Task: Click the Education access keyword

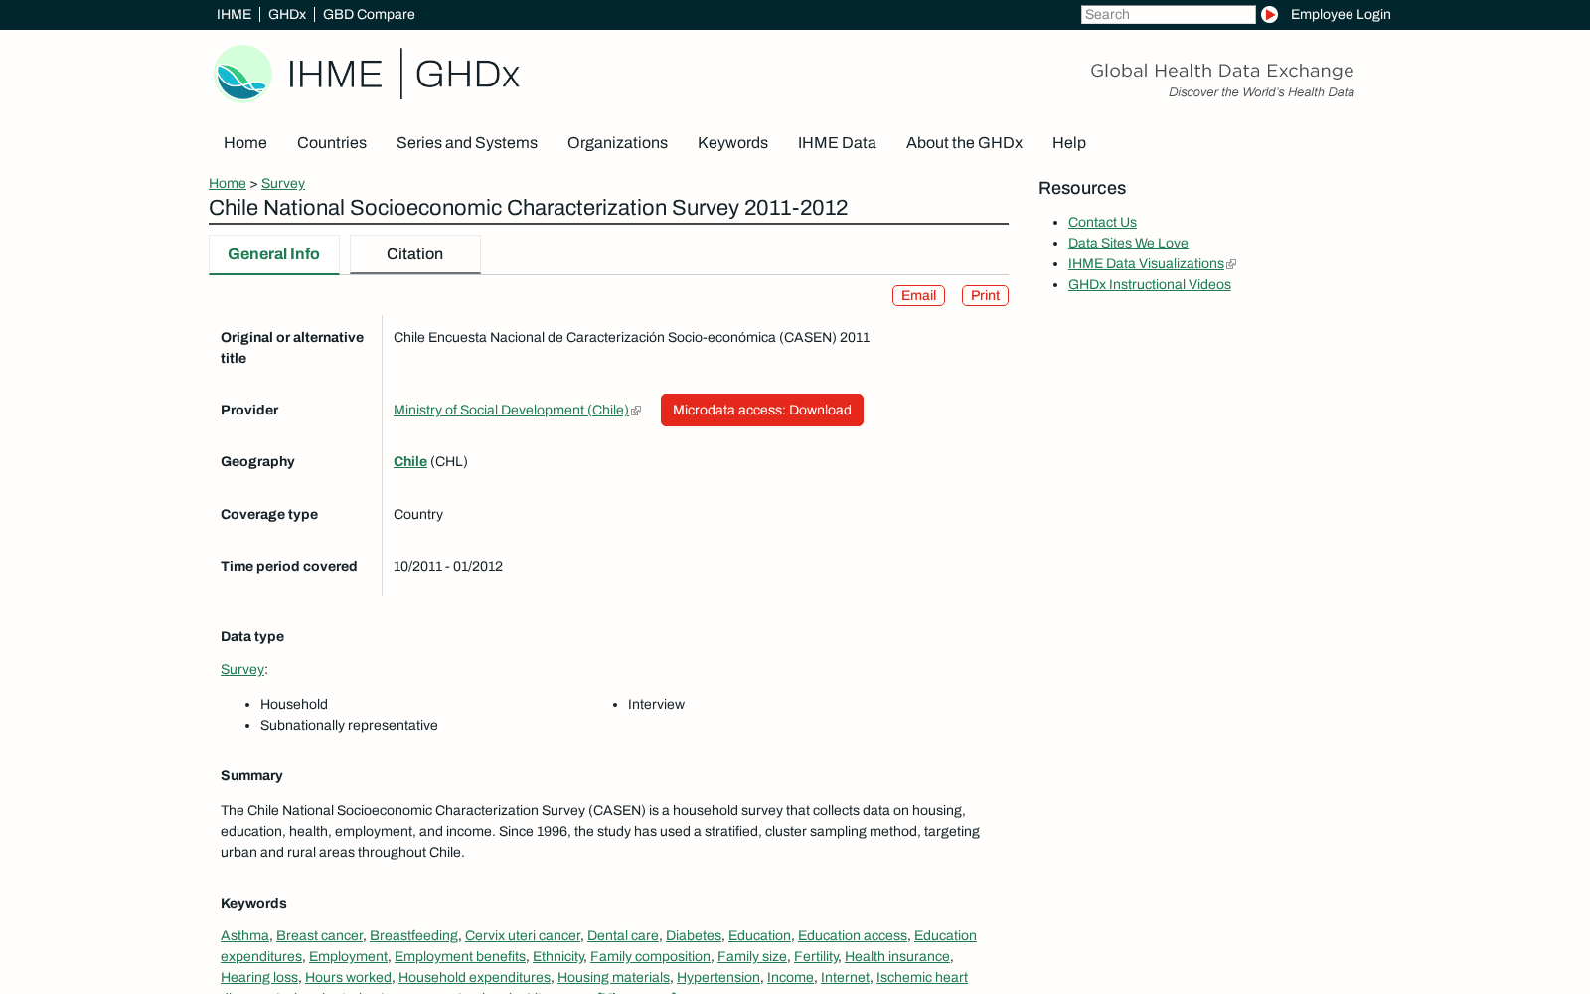Action: 853,935
